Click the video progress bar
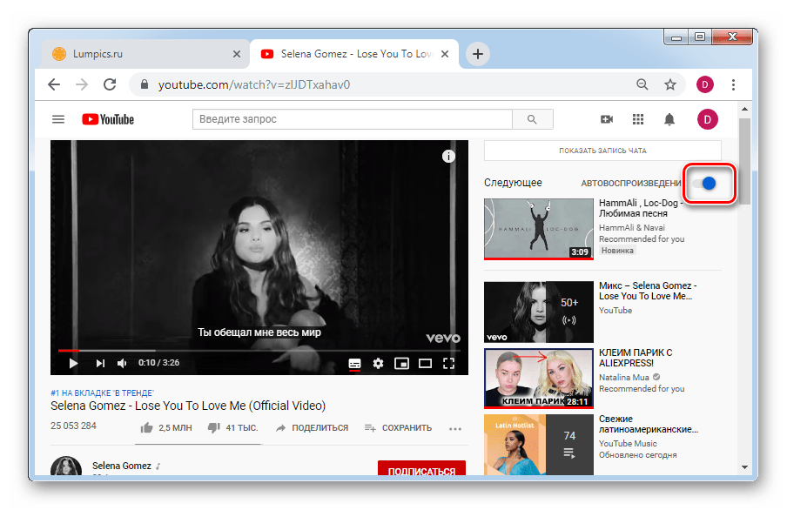Screen dimensions: 787x510 (x=261, y=350)
